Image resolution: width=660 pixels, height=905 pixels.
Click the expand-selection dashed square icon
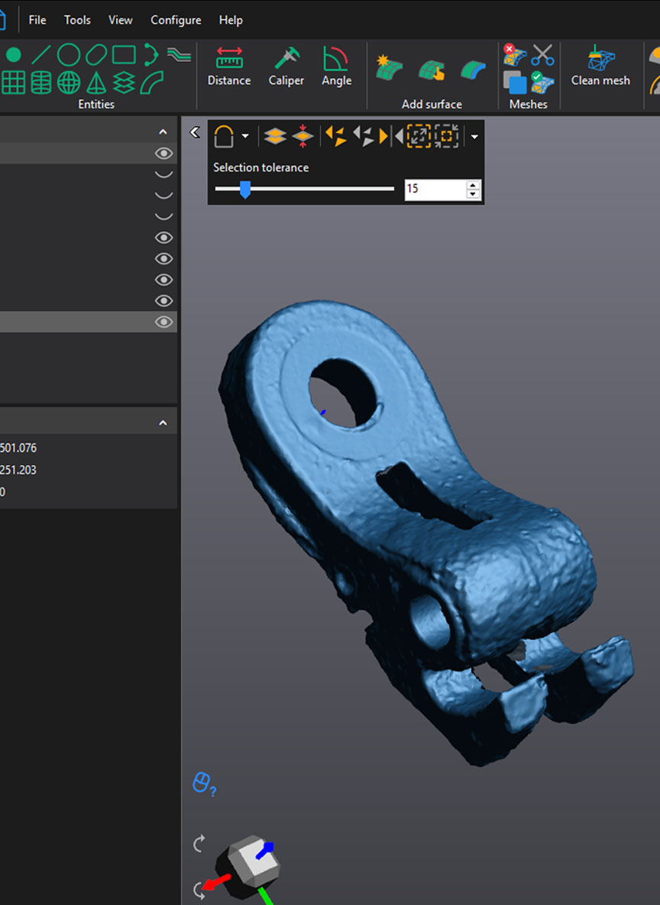[419, 137]
